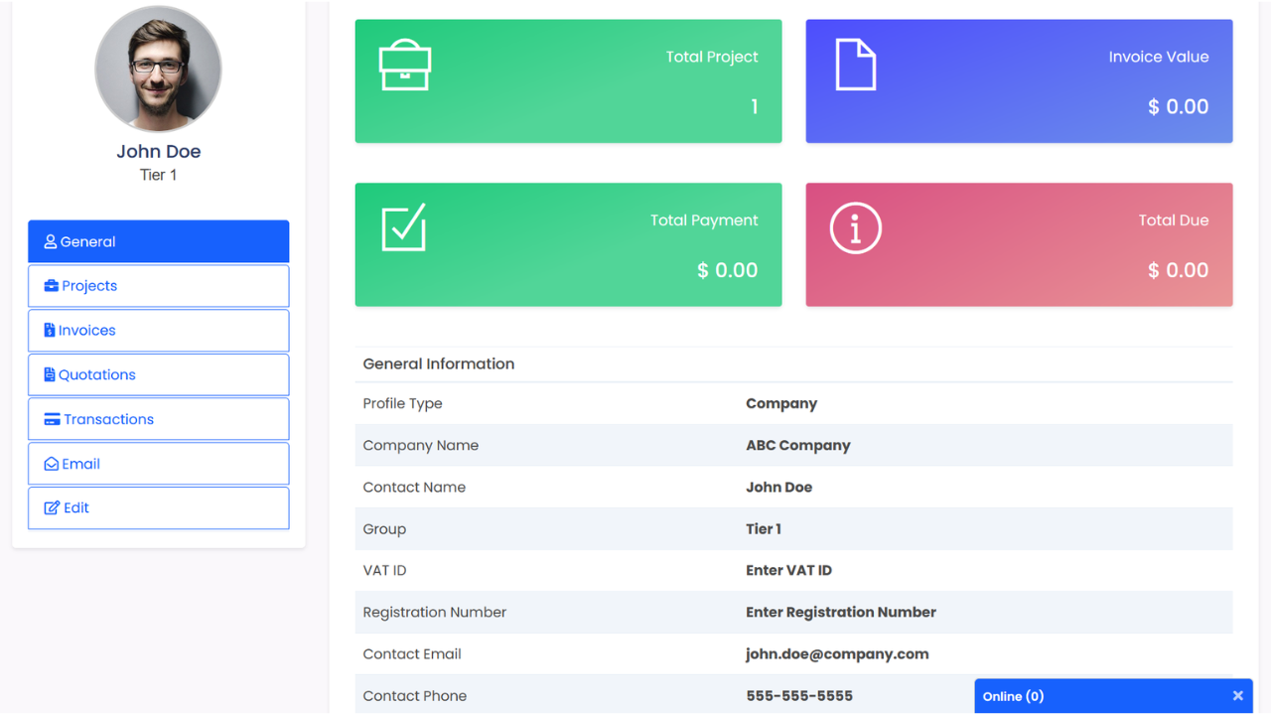Click the Contact Name row label

414,488
